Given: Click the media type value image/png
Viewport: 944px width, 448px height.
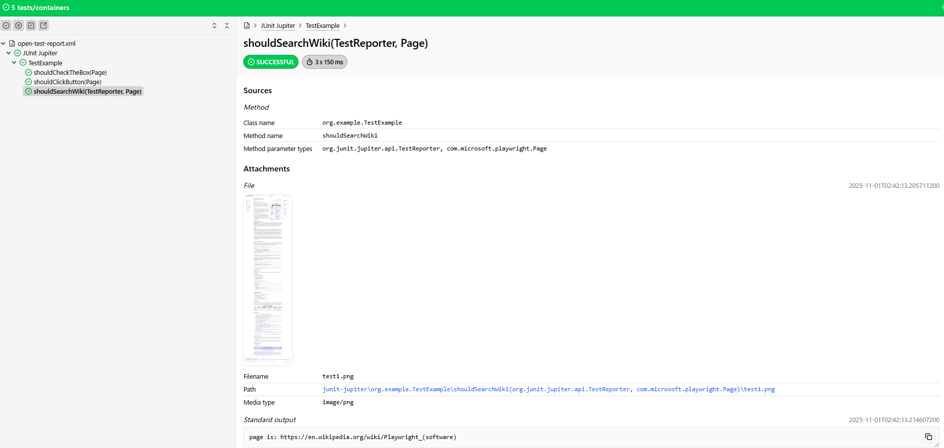Looking at the screenshot, I should (338, 402).
